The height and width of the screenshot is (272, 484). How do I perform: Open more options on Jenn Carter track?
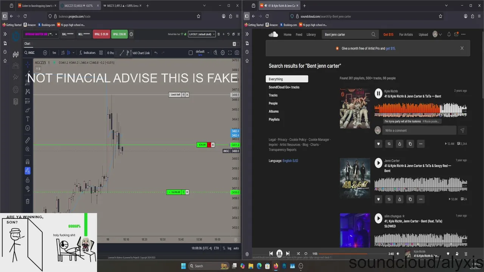pyautogui.click(x=421, y=199)
